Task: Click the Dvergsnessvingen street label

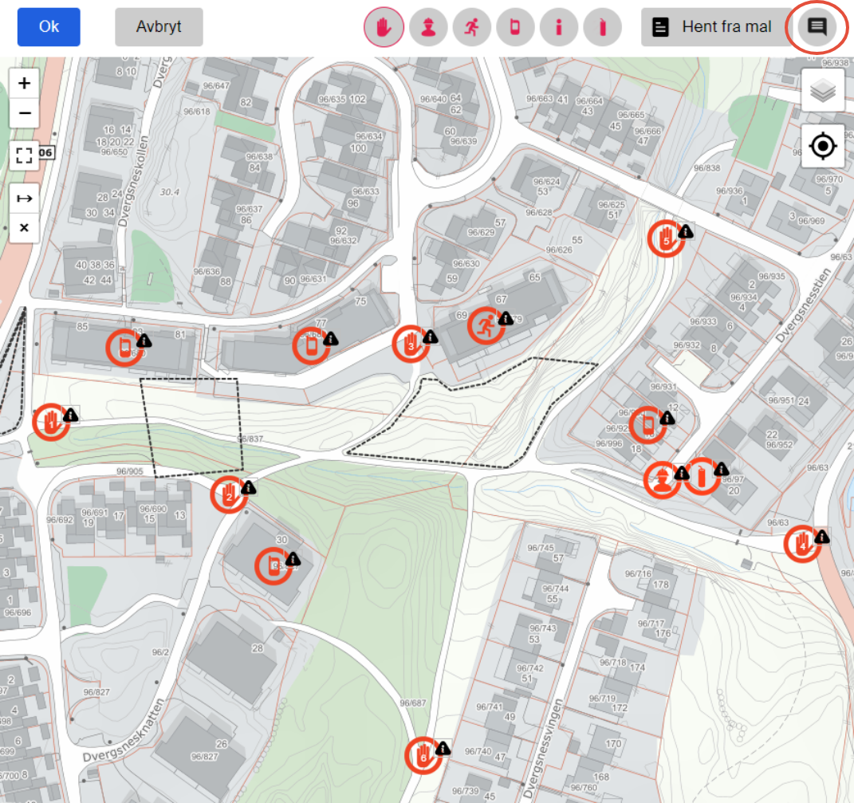Action: [x=542, y=750]
